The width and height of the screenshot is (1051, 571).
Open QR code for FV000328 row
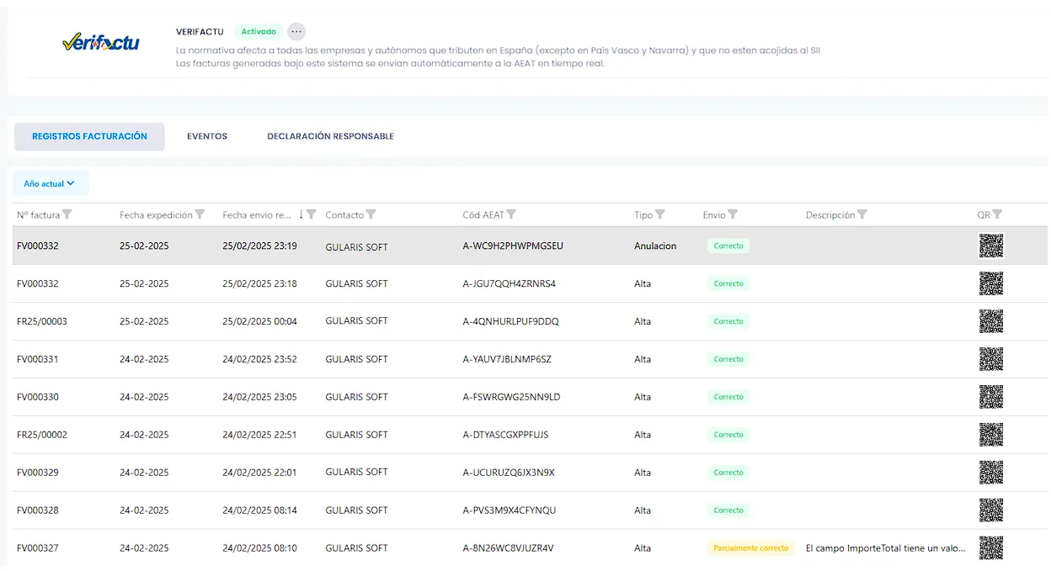[x=991, y=510]
